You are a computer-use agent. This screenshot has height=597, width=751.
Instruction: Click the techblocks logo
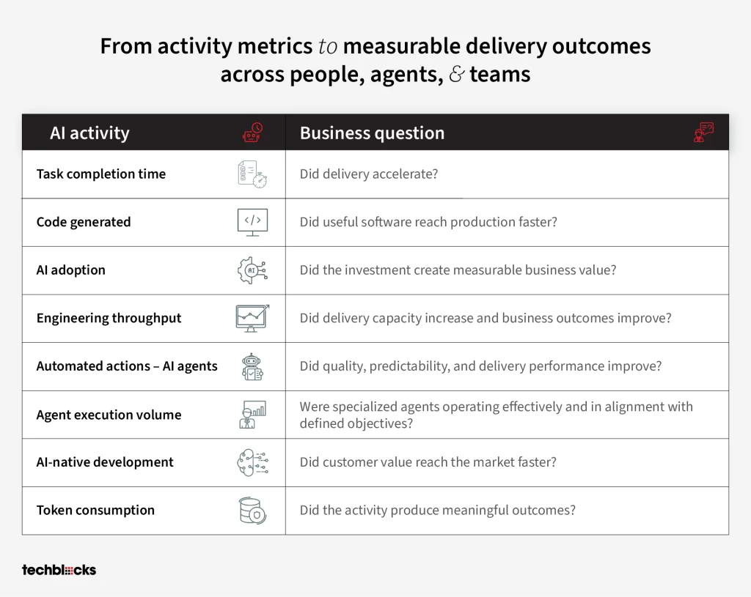pyautogui.click(x=59, y=570)
